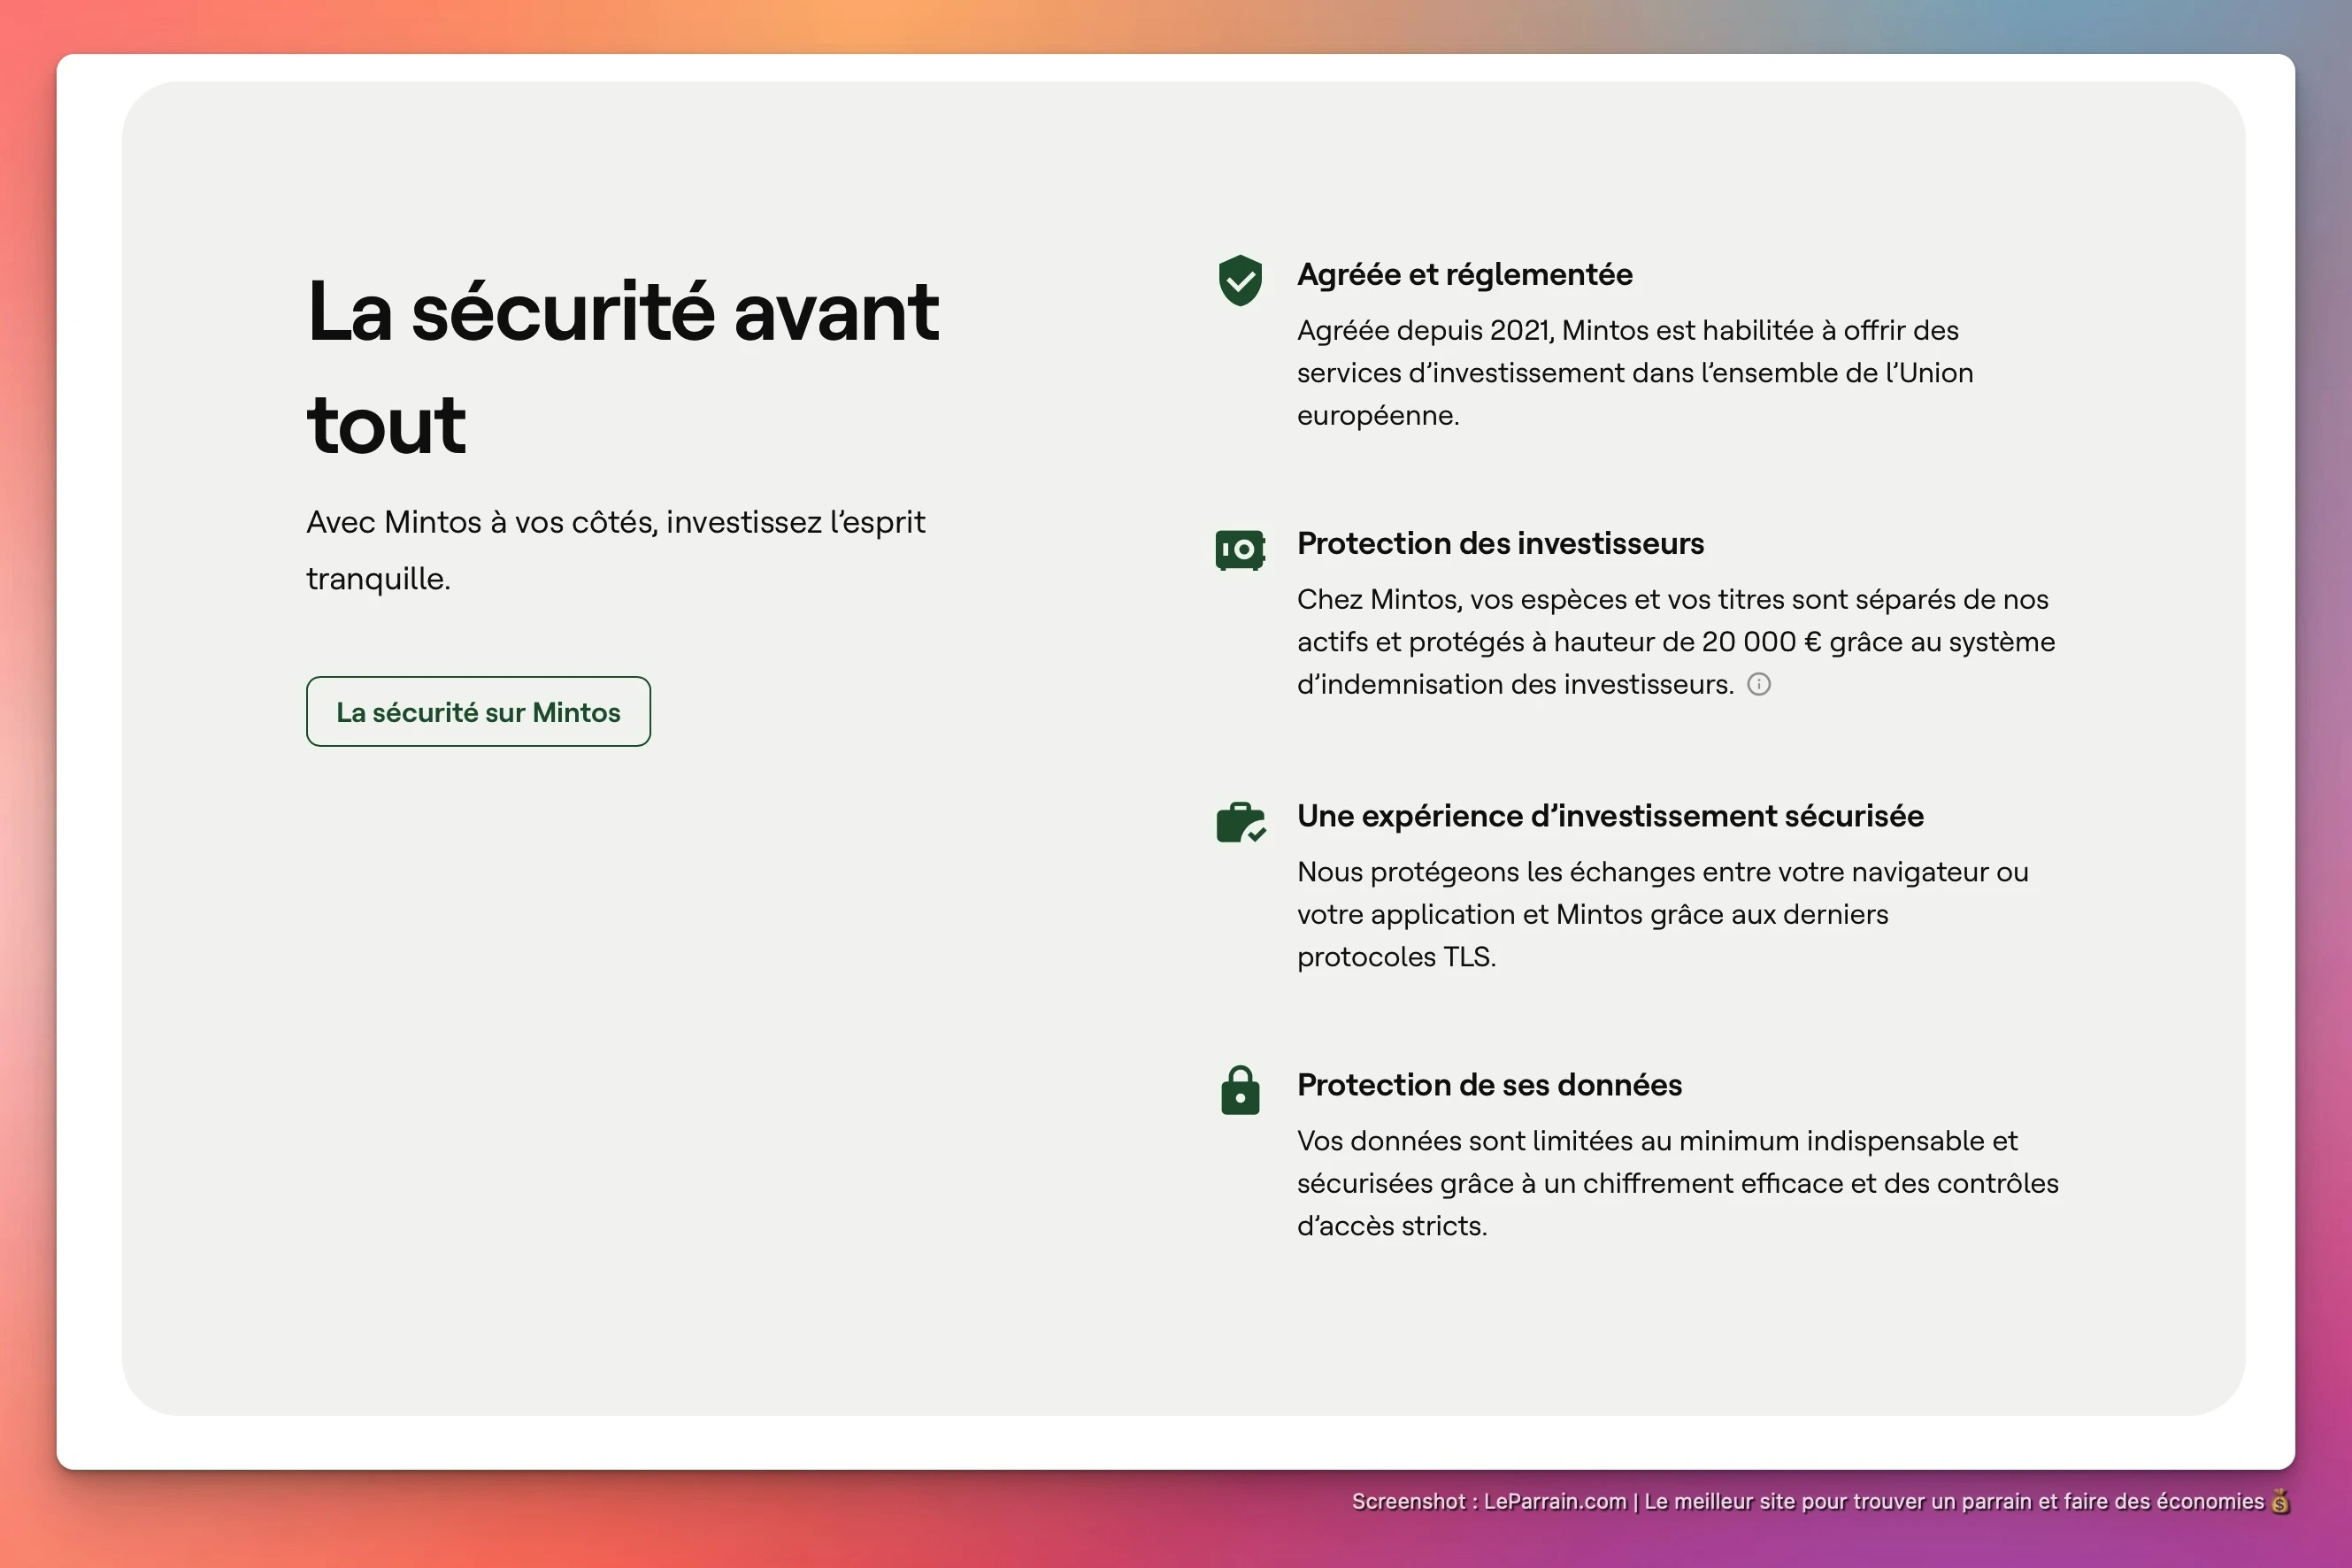Click the Avec Mintos à vos côtés subtitle

[616, 550]
